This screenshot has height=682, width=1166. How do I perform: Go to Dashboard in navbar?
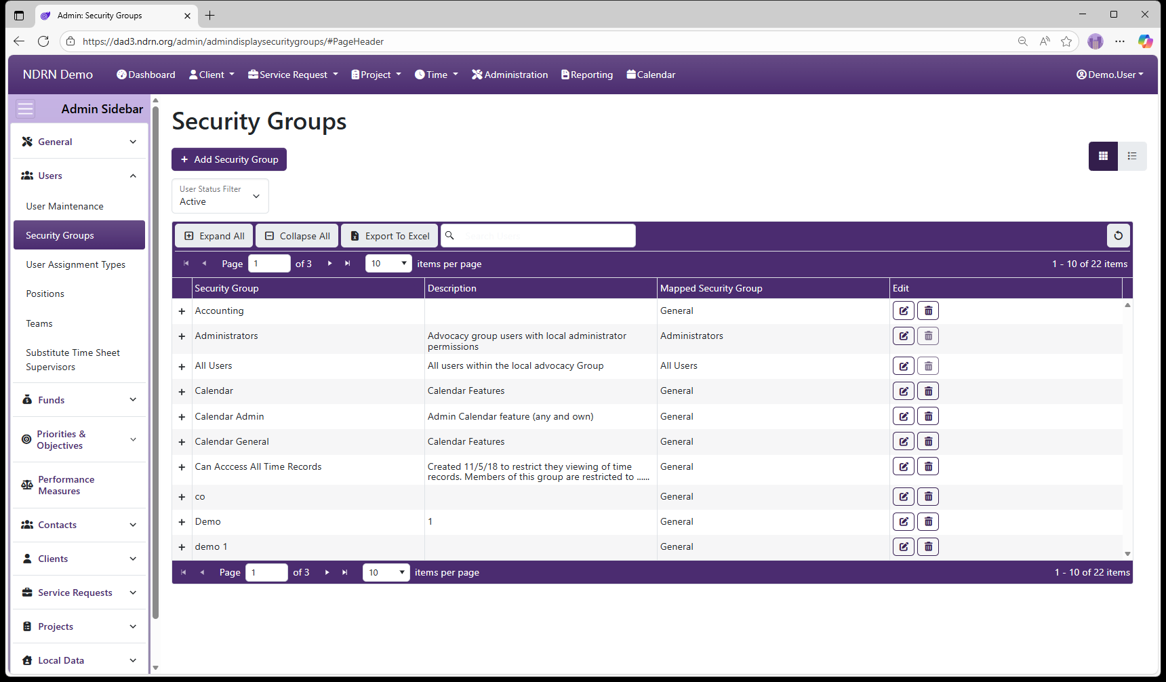tap(146, 75)
